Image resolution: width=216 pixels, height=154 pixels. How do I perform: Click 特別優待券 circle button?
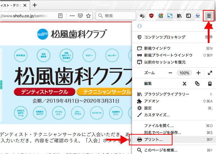(x=43, y=56)
